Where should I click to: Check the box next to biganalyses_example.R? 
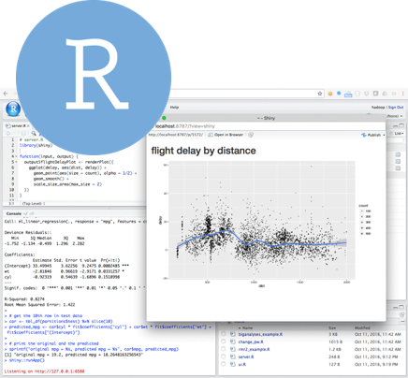coord(224,334)
